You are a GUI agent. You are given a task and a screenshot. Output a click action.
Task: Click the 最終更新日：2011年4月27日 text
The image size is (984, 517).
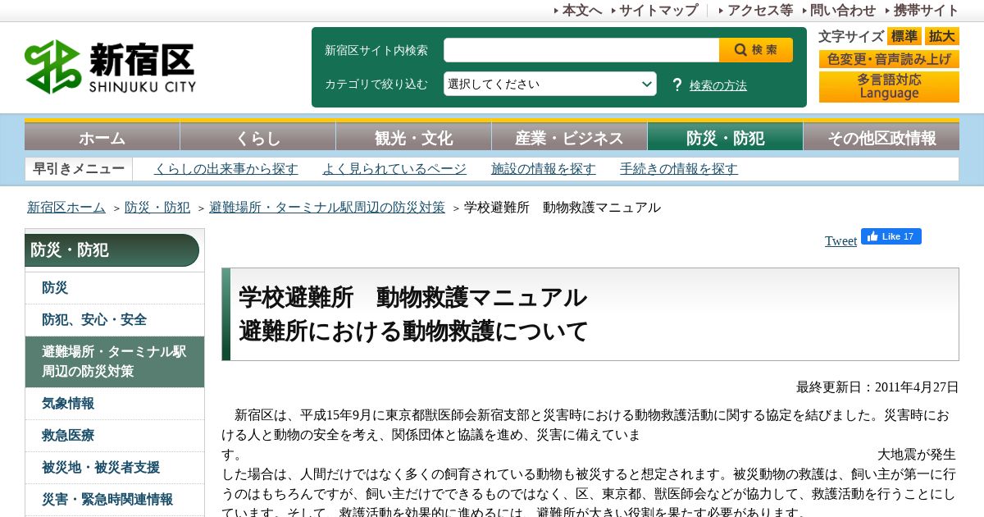pos(877,387)
